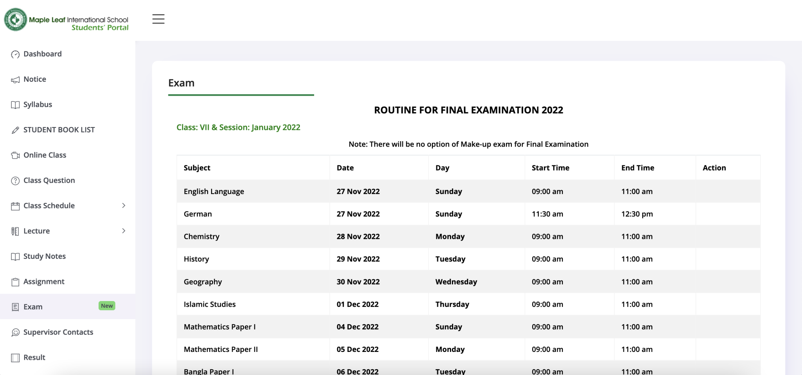Image resolution: width=802 pixels, height=375 pixels.
Task: Click the Dashboard gauge icon
Action: click(15, 54)
